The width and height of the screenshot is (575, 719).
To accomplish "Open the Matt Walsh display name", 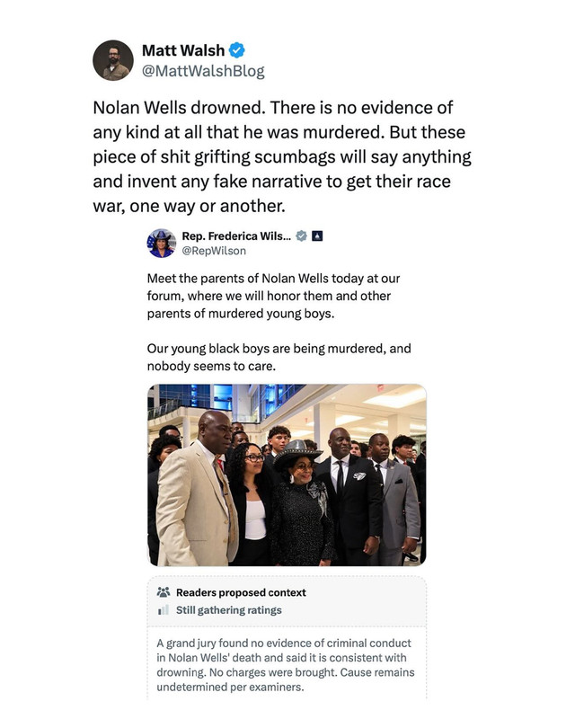I will pyautogui.click(x=183, y=50).
